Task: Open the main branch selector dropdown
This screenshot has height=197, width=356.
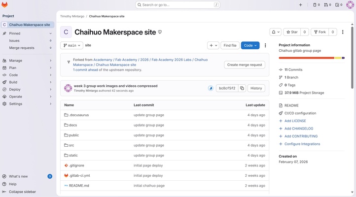Action: click(x=71, y=45)
